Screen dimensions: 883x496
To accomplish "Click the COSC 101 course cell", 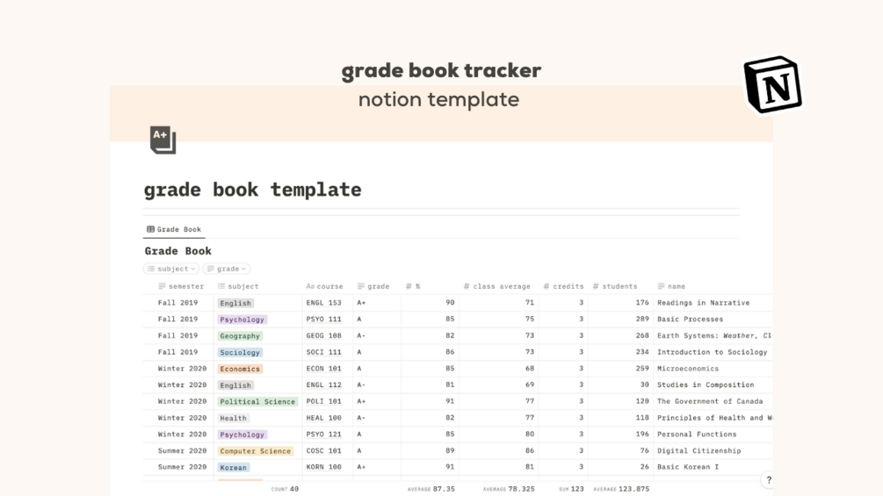I will point(324,450).
